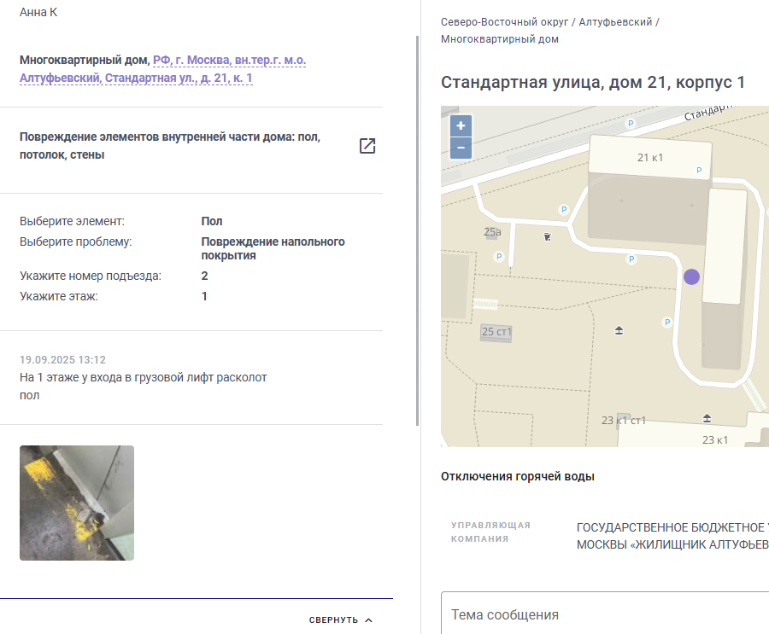Click building 21 к1 on the map
This screenshot has height=634, width=769.
[650, 157]
